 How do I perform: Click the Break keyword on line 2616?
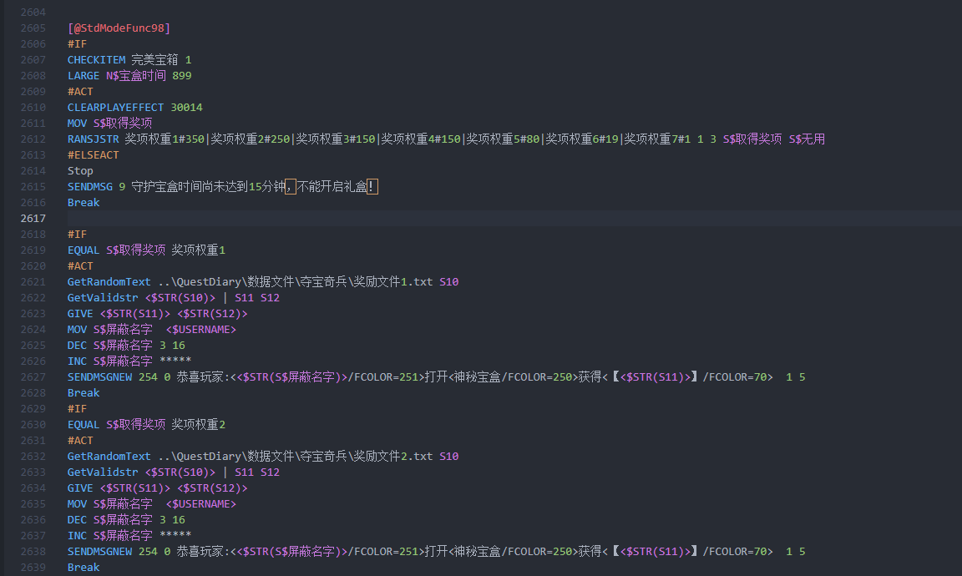pos(84,202)
